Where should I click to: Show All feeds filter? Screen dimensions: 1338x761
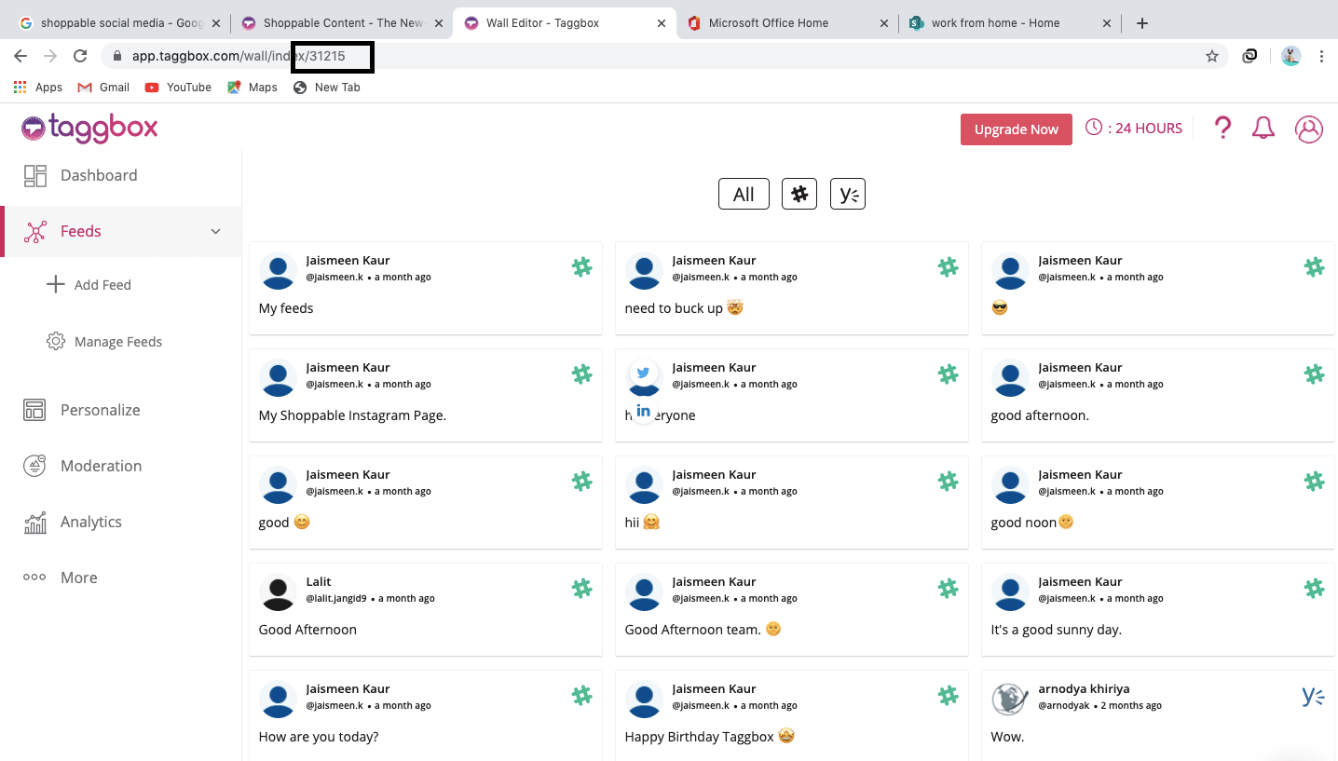[743, 194]
